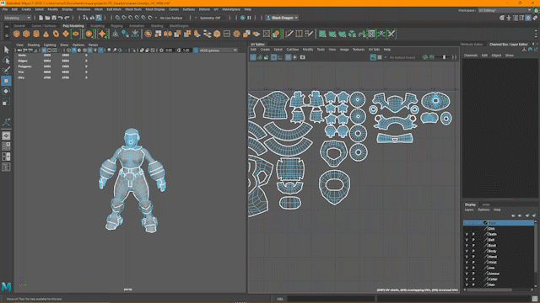Open the Edit Mesh menu
The height and width of the screenshot is (303, 540).
[114, 9]
